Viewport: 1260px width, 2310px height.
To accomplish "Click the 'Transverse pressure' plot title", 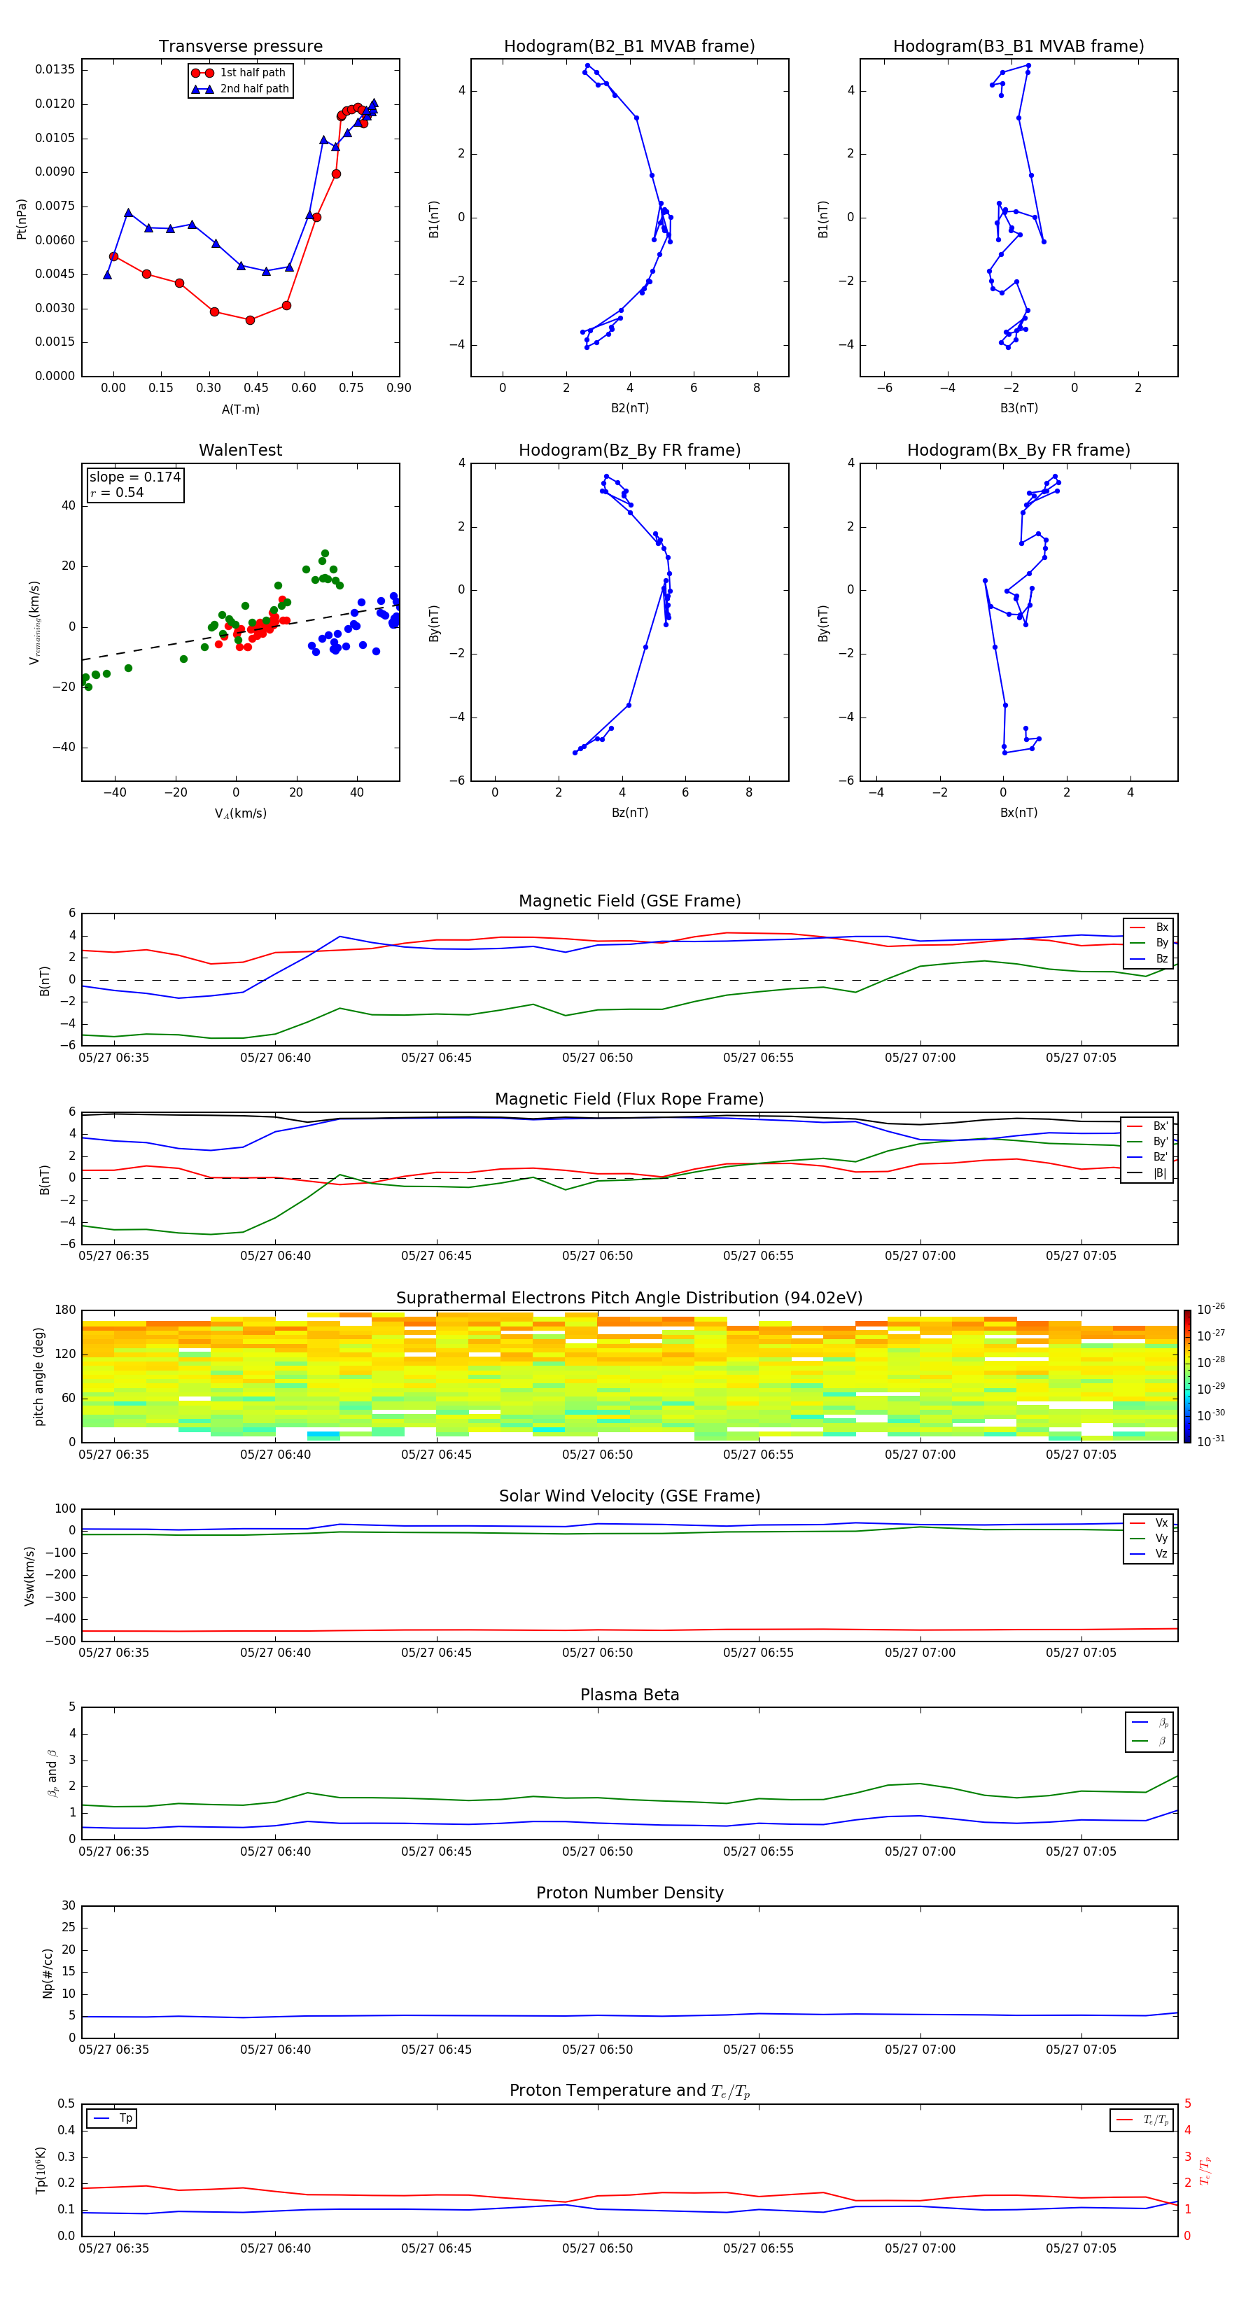I will 240,47.
